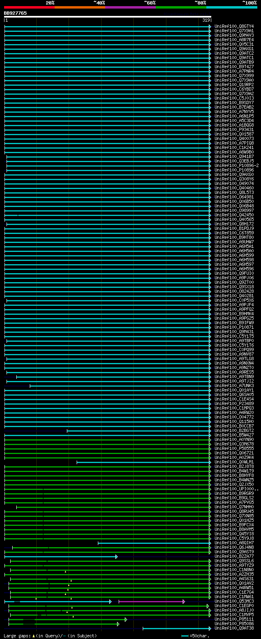Screen dimensions: 261x639
Task: Click the truncated UniRef100_UPI000.. label
Action: tap(237, 489)
